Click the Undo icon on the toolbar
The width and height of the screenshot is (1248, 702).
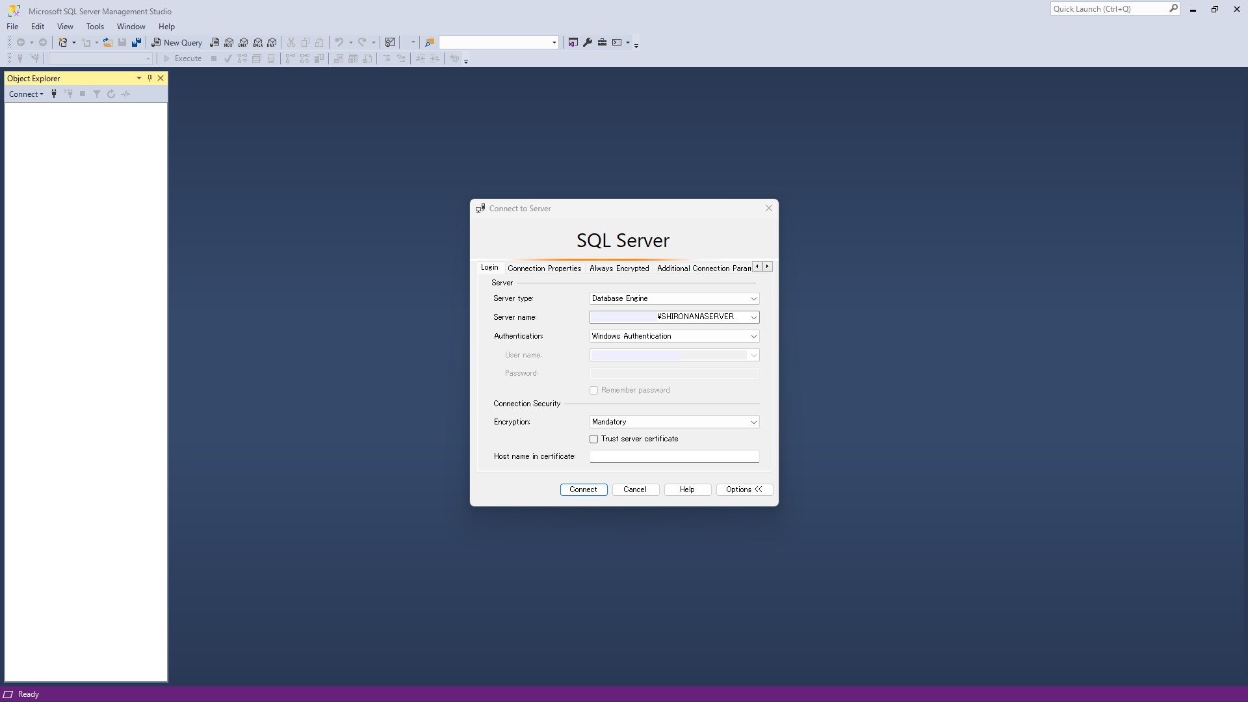click(x=340, y=42)
